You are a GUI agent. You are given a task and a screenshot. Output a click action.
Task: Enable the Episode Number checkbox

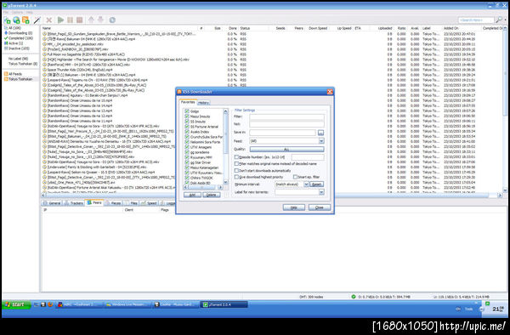(x=237, y=157)
